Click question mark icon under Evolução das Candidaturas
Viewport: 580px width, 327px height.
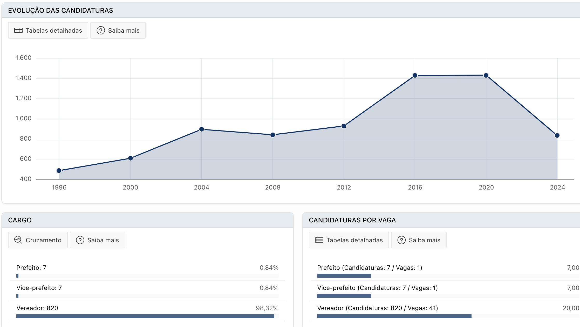tap(101, 31)
